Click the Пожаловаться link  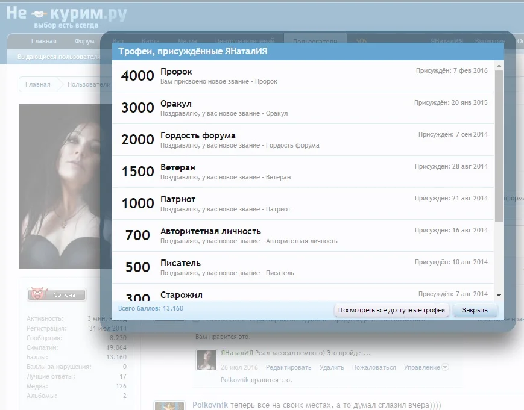373,367
